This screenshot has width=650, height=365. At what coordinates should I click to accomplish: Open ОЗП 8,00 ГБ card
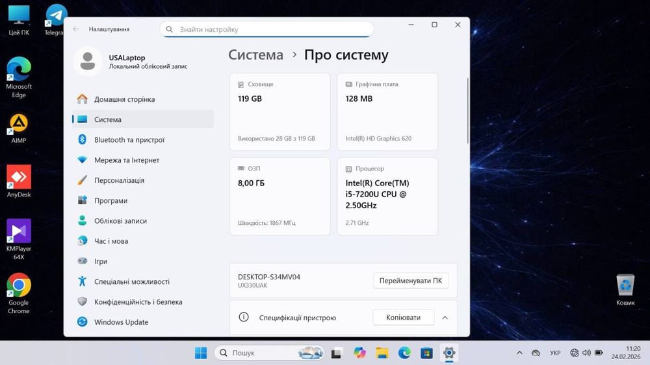[279, 196]
